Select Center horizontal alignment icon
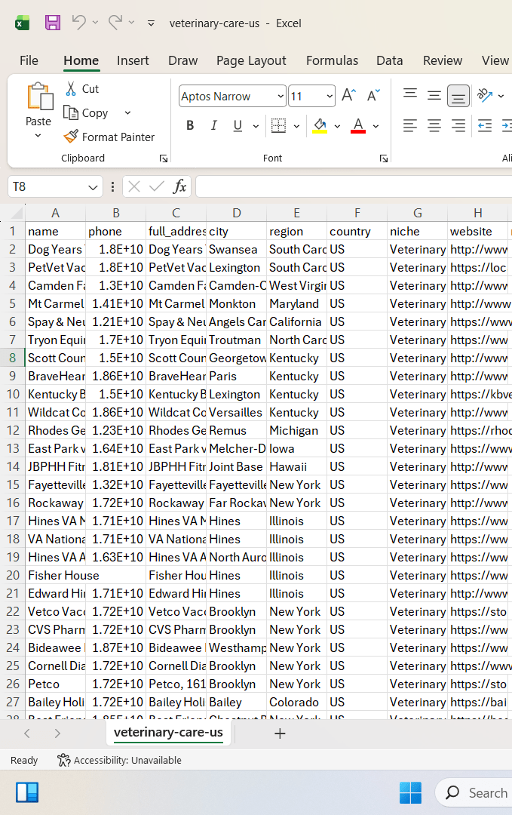Image resolution: width=512 pixels, height=815 pixels. tap(434, 125)
